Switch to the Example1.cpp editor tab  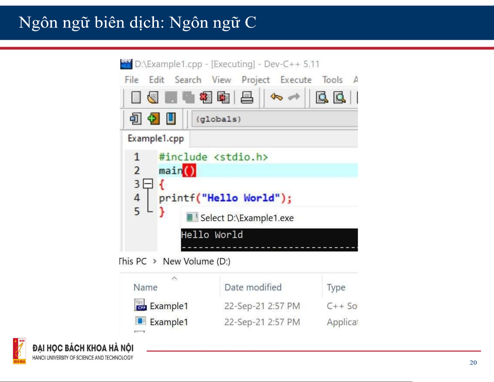(156, 138)
